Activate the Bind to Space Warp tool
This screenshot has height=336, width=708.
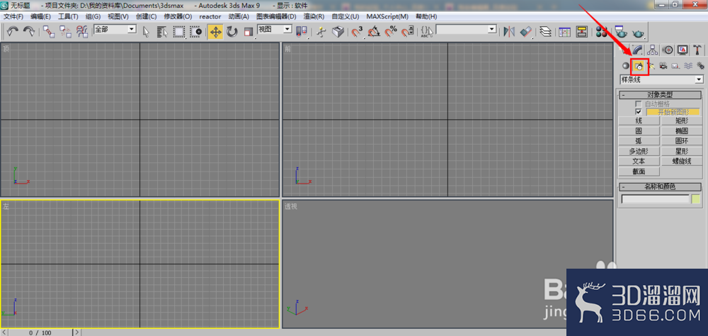[x=81, y=32]
